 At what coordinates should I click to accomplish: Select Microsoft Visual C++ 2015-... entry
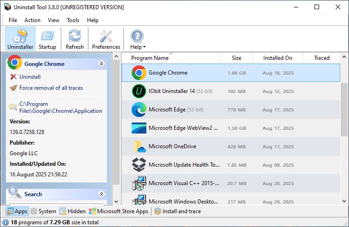[184, 183]
